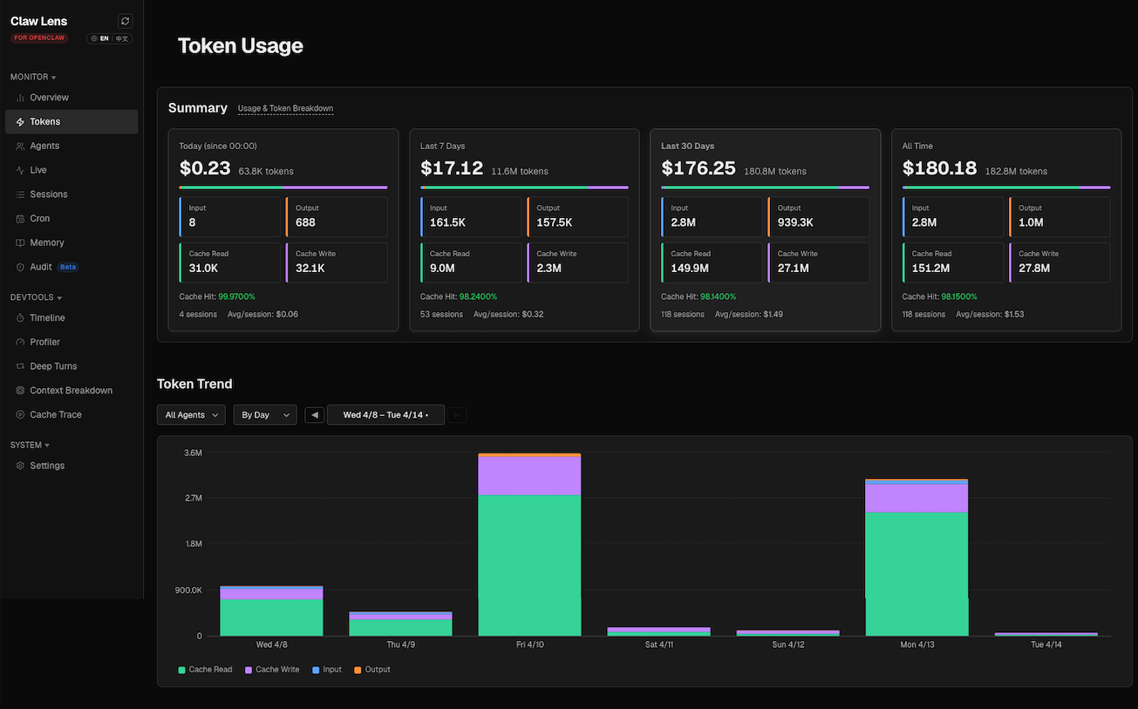Select the Agents people icon
This screenshot has height=709, width=1138.
[x=20, y=147]
